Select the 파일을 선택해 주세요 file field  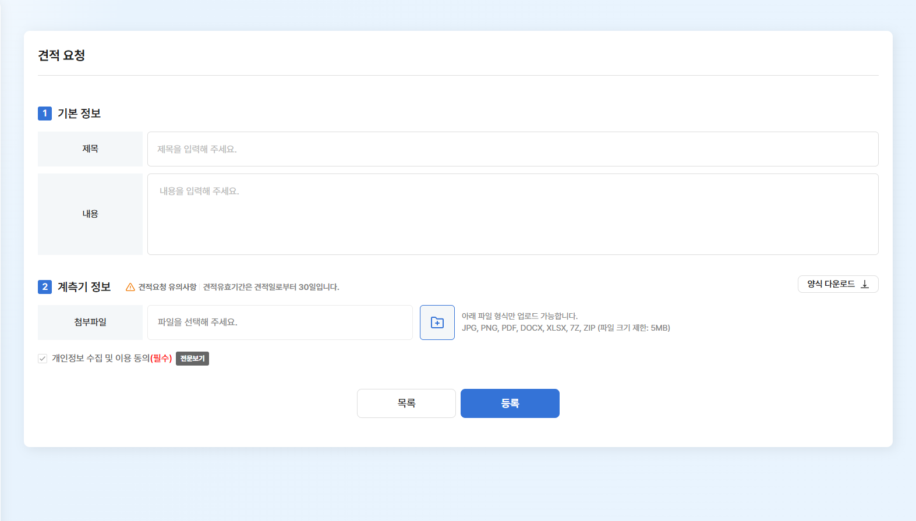coord(280,322)
